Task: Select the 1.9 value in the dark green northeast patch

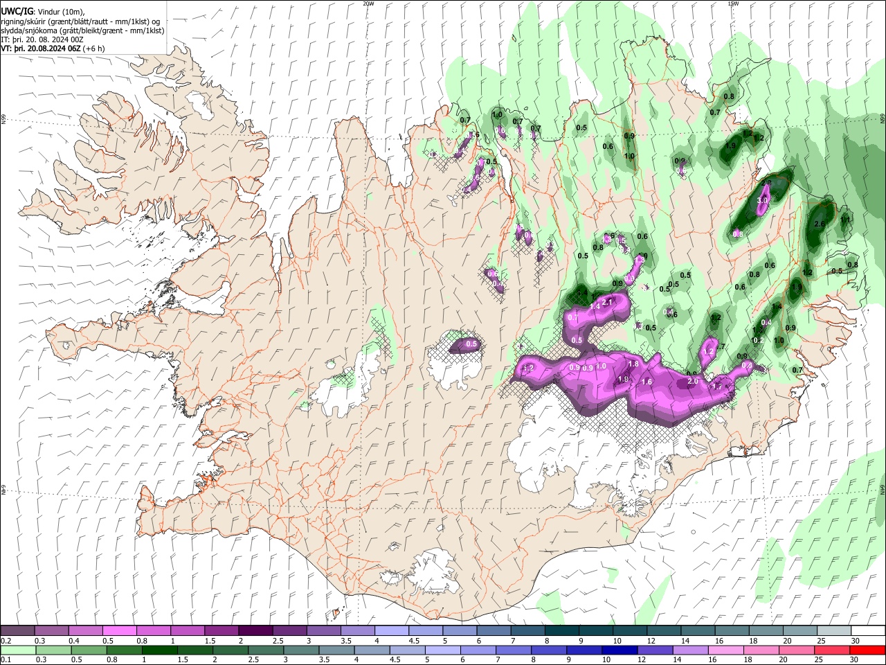Action: click(730, 146)
